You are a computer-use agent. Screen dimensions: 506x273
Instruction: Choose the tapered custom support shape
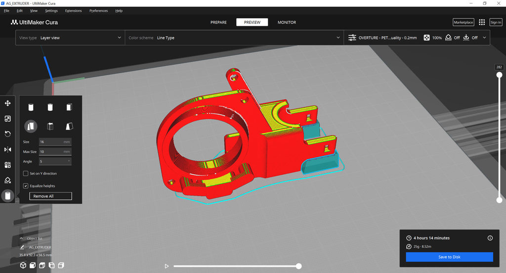pyautogui.click(x=69, y=126)
